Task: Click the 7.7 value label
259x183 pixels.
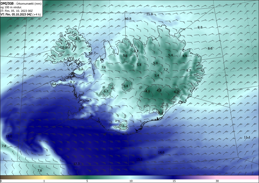Action: (166, 70)
